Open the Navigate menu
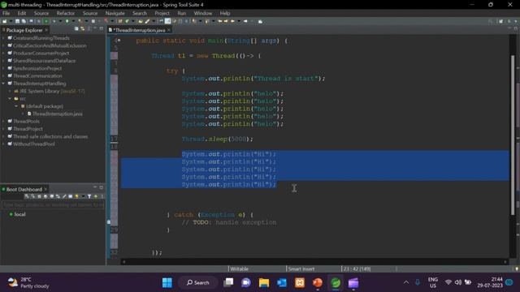Viewport: 520px width, 292px height. [x=115, y=13]
